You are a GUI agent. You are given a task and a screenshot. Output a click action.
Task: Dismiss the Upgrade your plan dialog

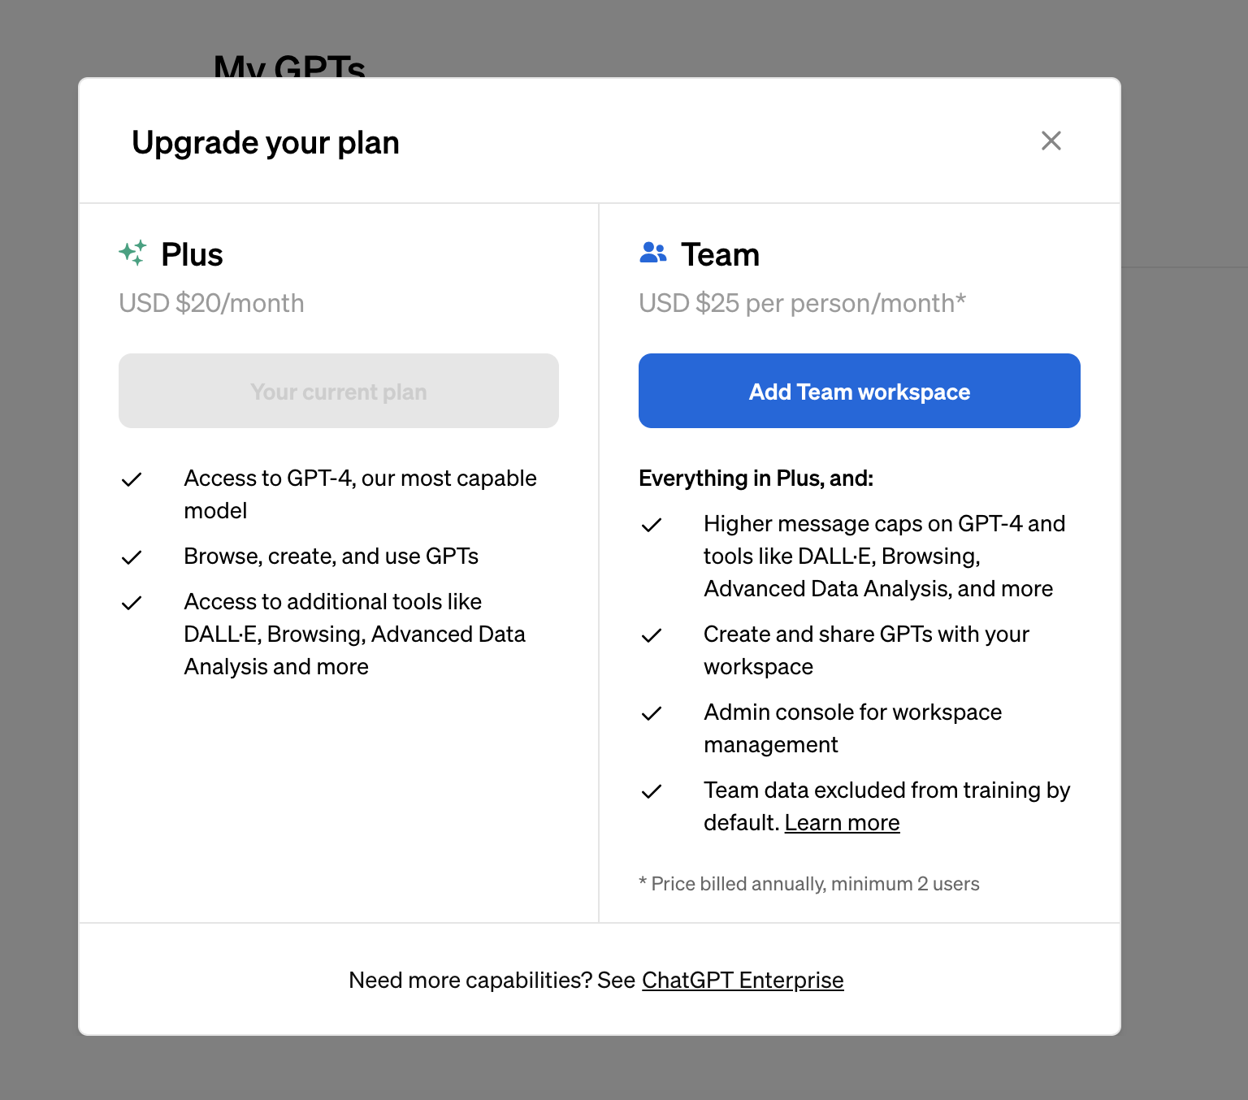pyautogui.click(x=1051, y=141)
